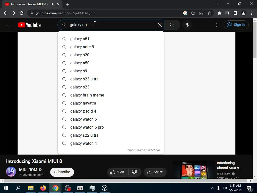The width and height of the screenshot is (257, 193).
Task: Clear the search box with the X icon
Action: pyautogui.click(x=160, y=25)
